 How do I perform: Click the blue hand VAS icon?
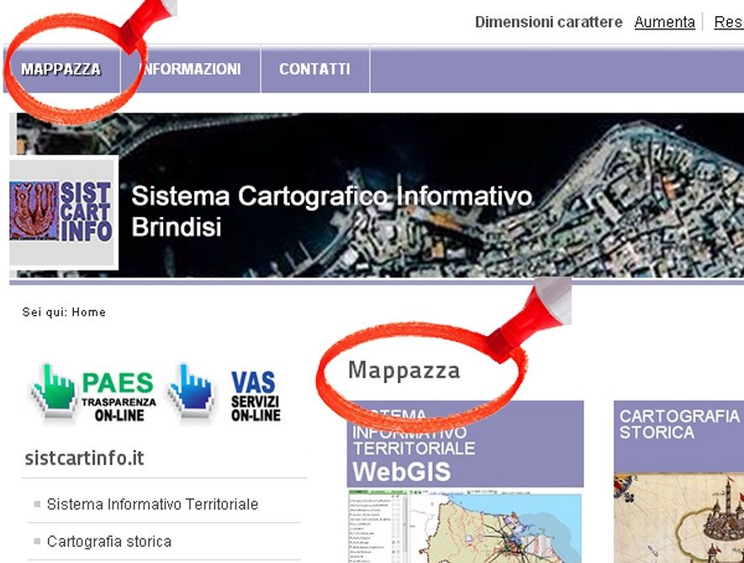pos(192,392)
